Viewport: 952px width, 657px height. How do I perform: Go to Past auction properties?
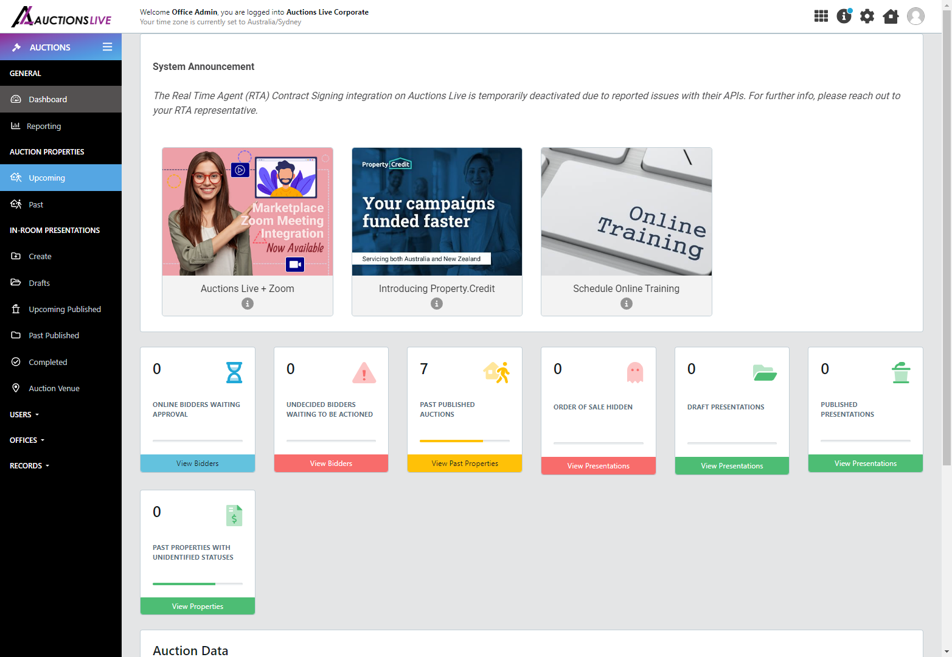(61, 204)
